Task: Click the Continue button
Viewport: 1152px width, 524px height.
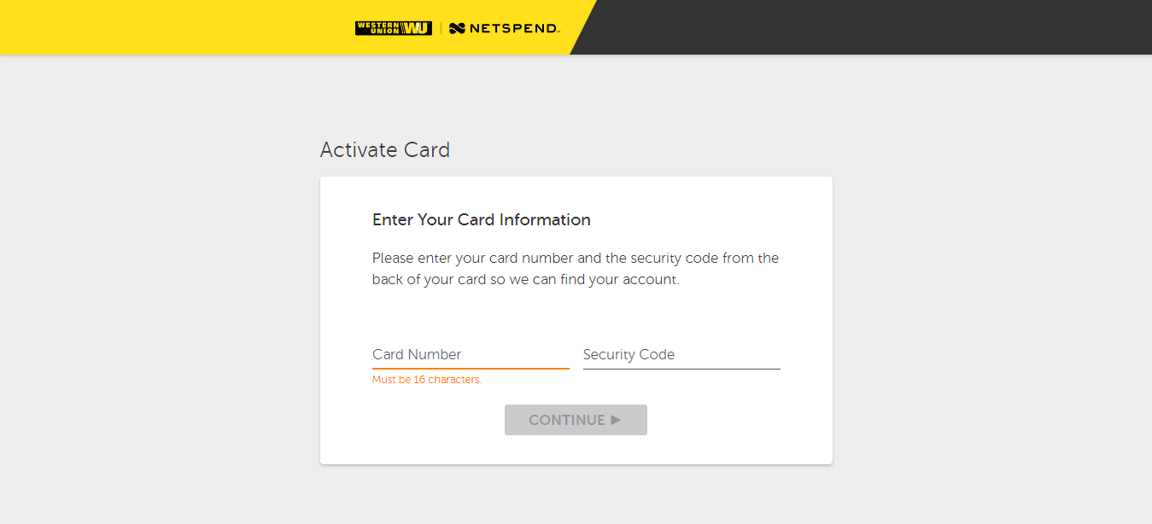Action: (576, 419)
